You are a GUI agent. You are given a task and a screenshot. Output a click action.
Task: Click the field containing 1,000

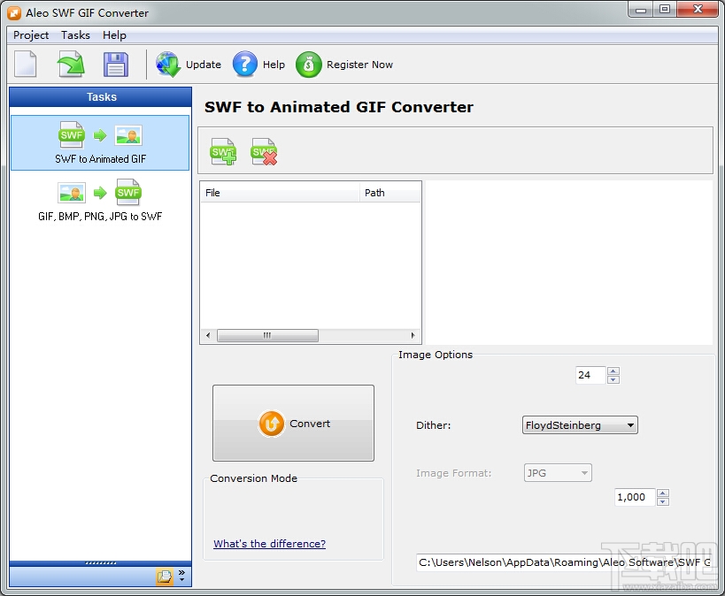coord(635,497)
